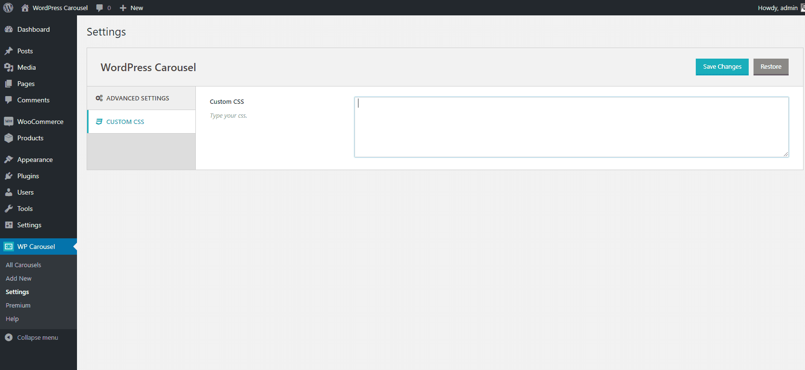The height and width of the screenshot is (370, 805).
Task: Click the home icon beside site name
Action: (25, 8)
